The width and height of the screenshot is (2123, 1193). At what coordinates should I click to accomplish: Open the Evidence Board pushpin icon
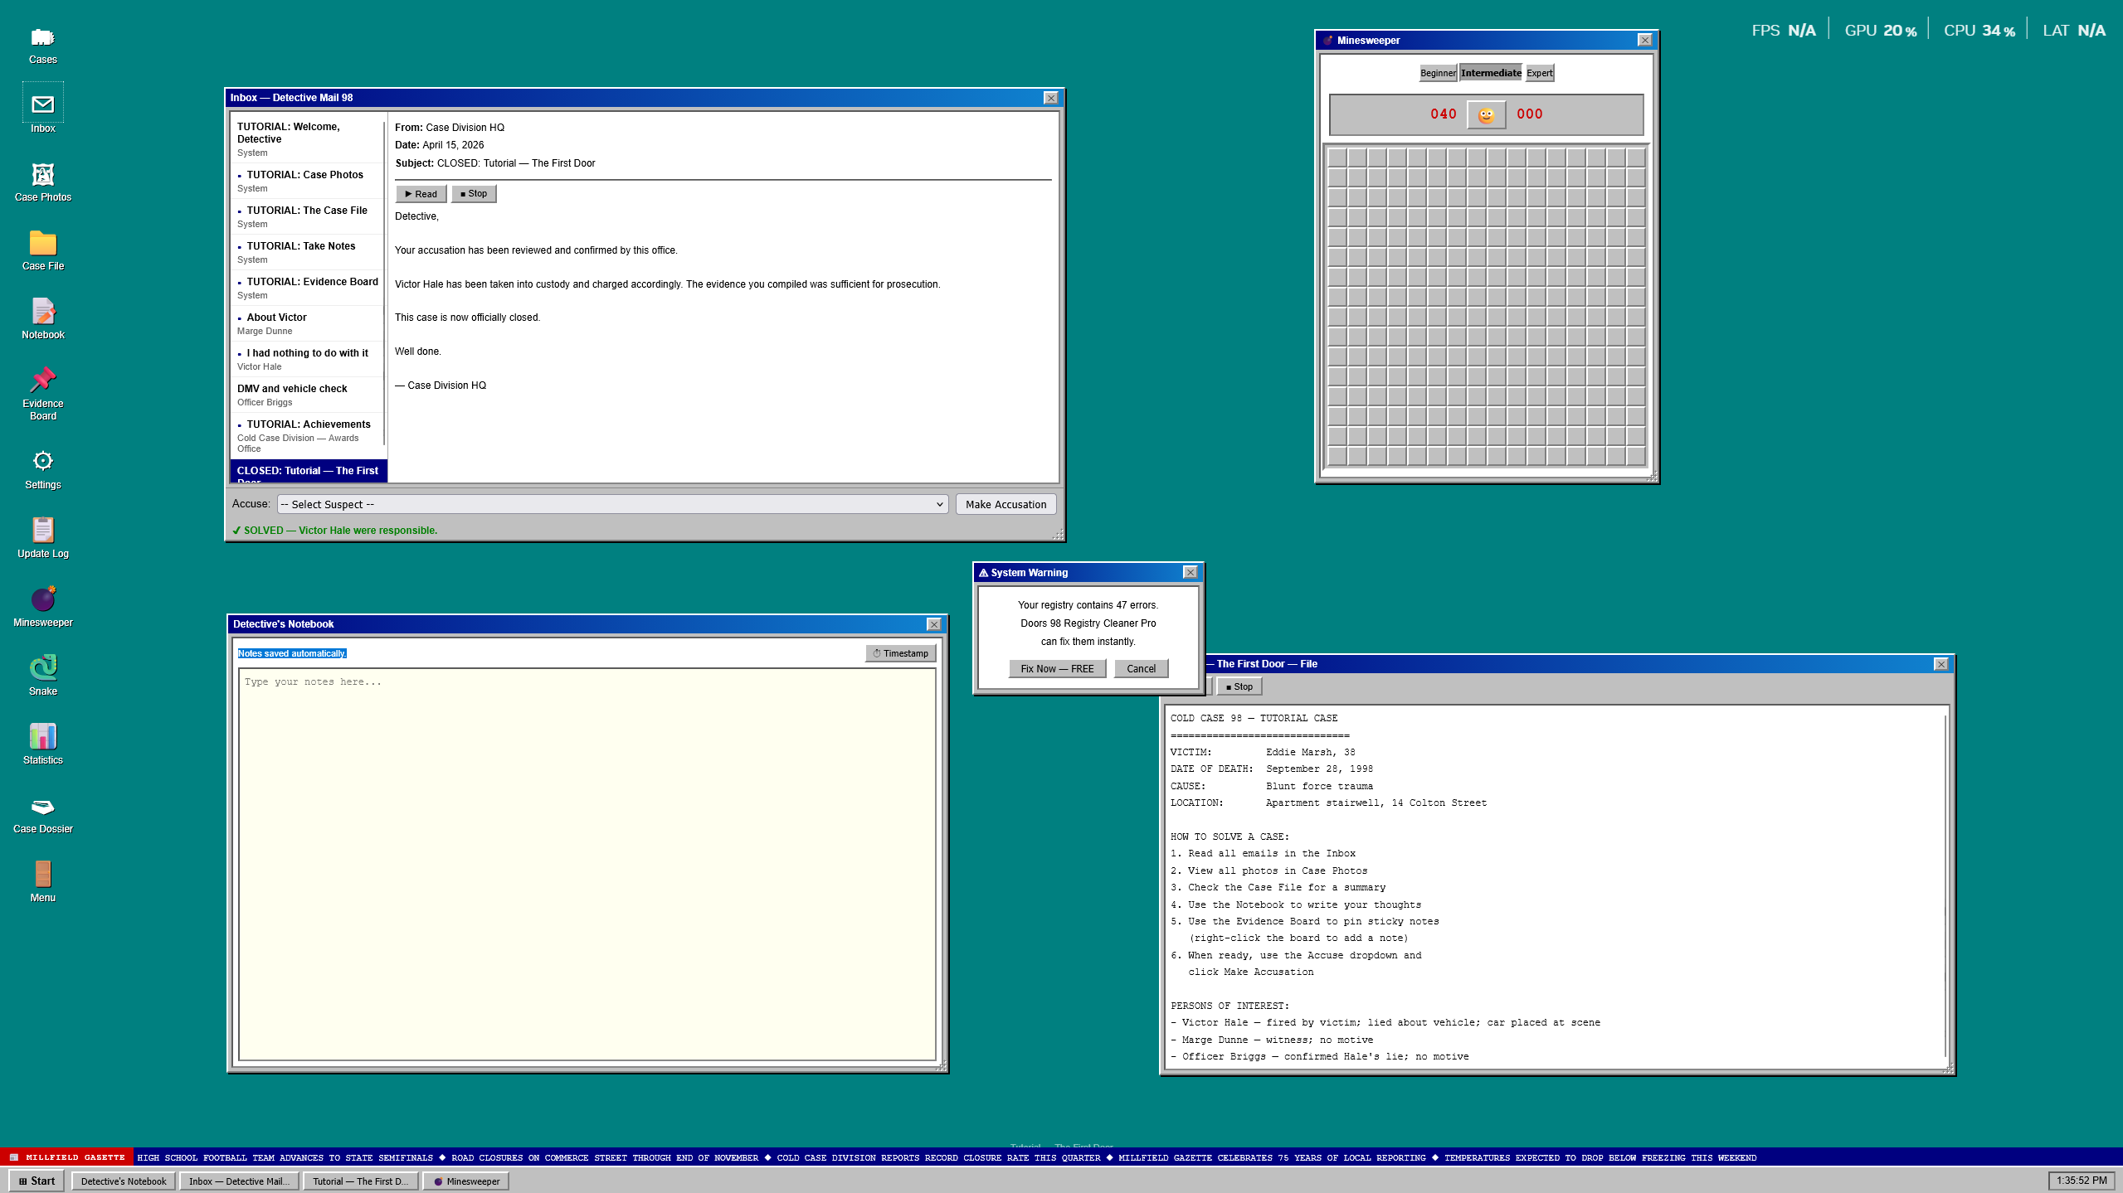pyautogui.click(x=42, y=381)
